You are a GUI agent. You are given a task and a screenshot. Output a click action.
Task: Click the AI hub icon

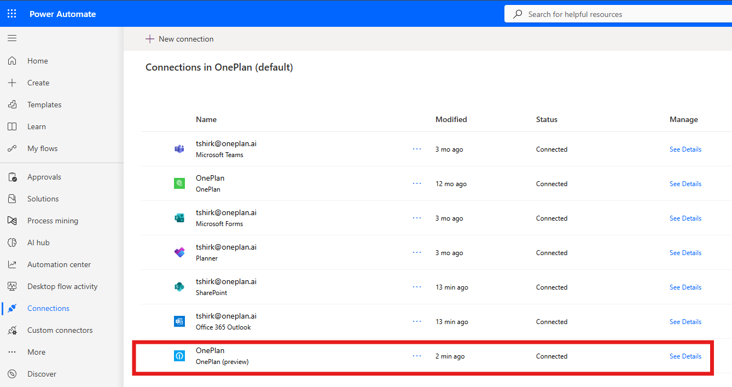coord(12,242)
